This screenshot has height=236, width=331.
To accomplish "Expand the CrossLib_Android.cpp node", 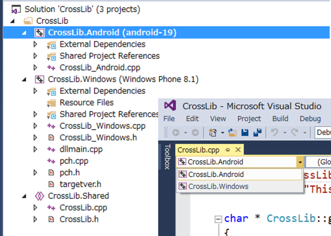I will pyautogui.click(x=35, y=67).
